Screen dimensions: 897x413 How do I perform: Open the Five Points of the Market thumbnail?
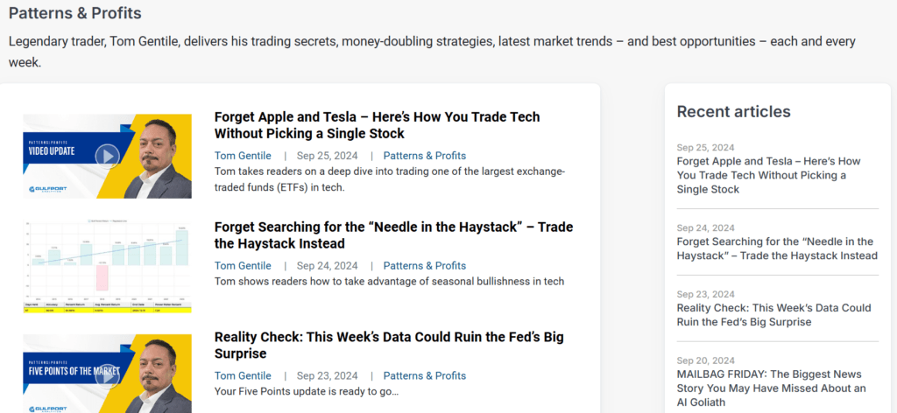pyautogui.click(x=107, y=373)
